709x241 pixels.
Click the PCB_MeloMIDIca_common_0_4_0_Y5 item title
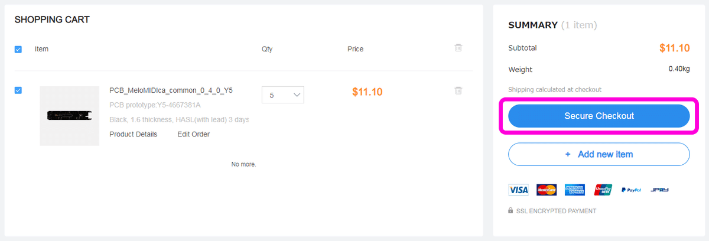coord(171,90)
